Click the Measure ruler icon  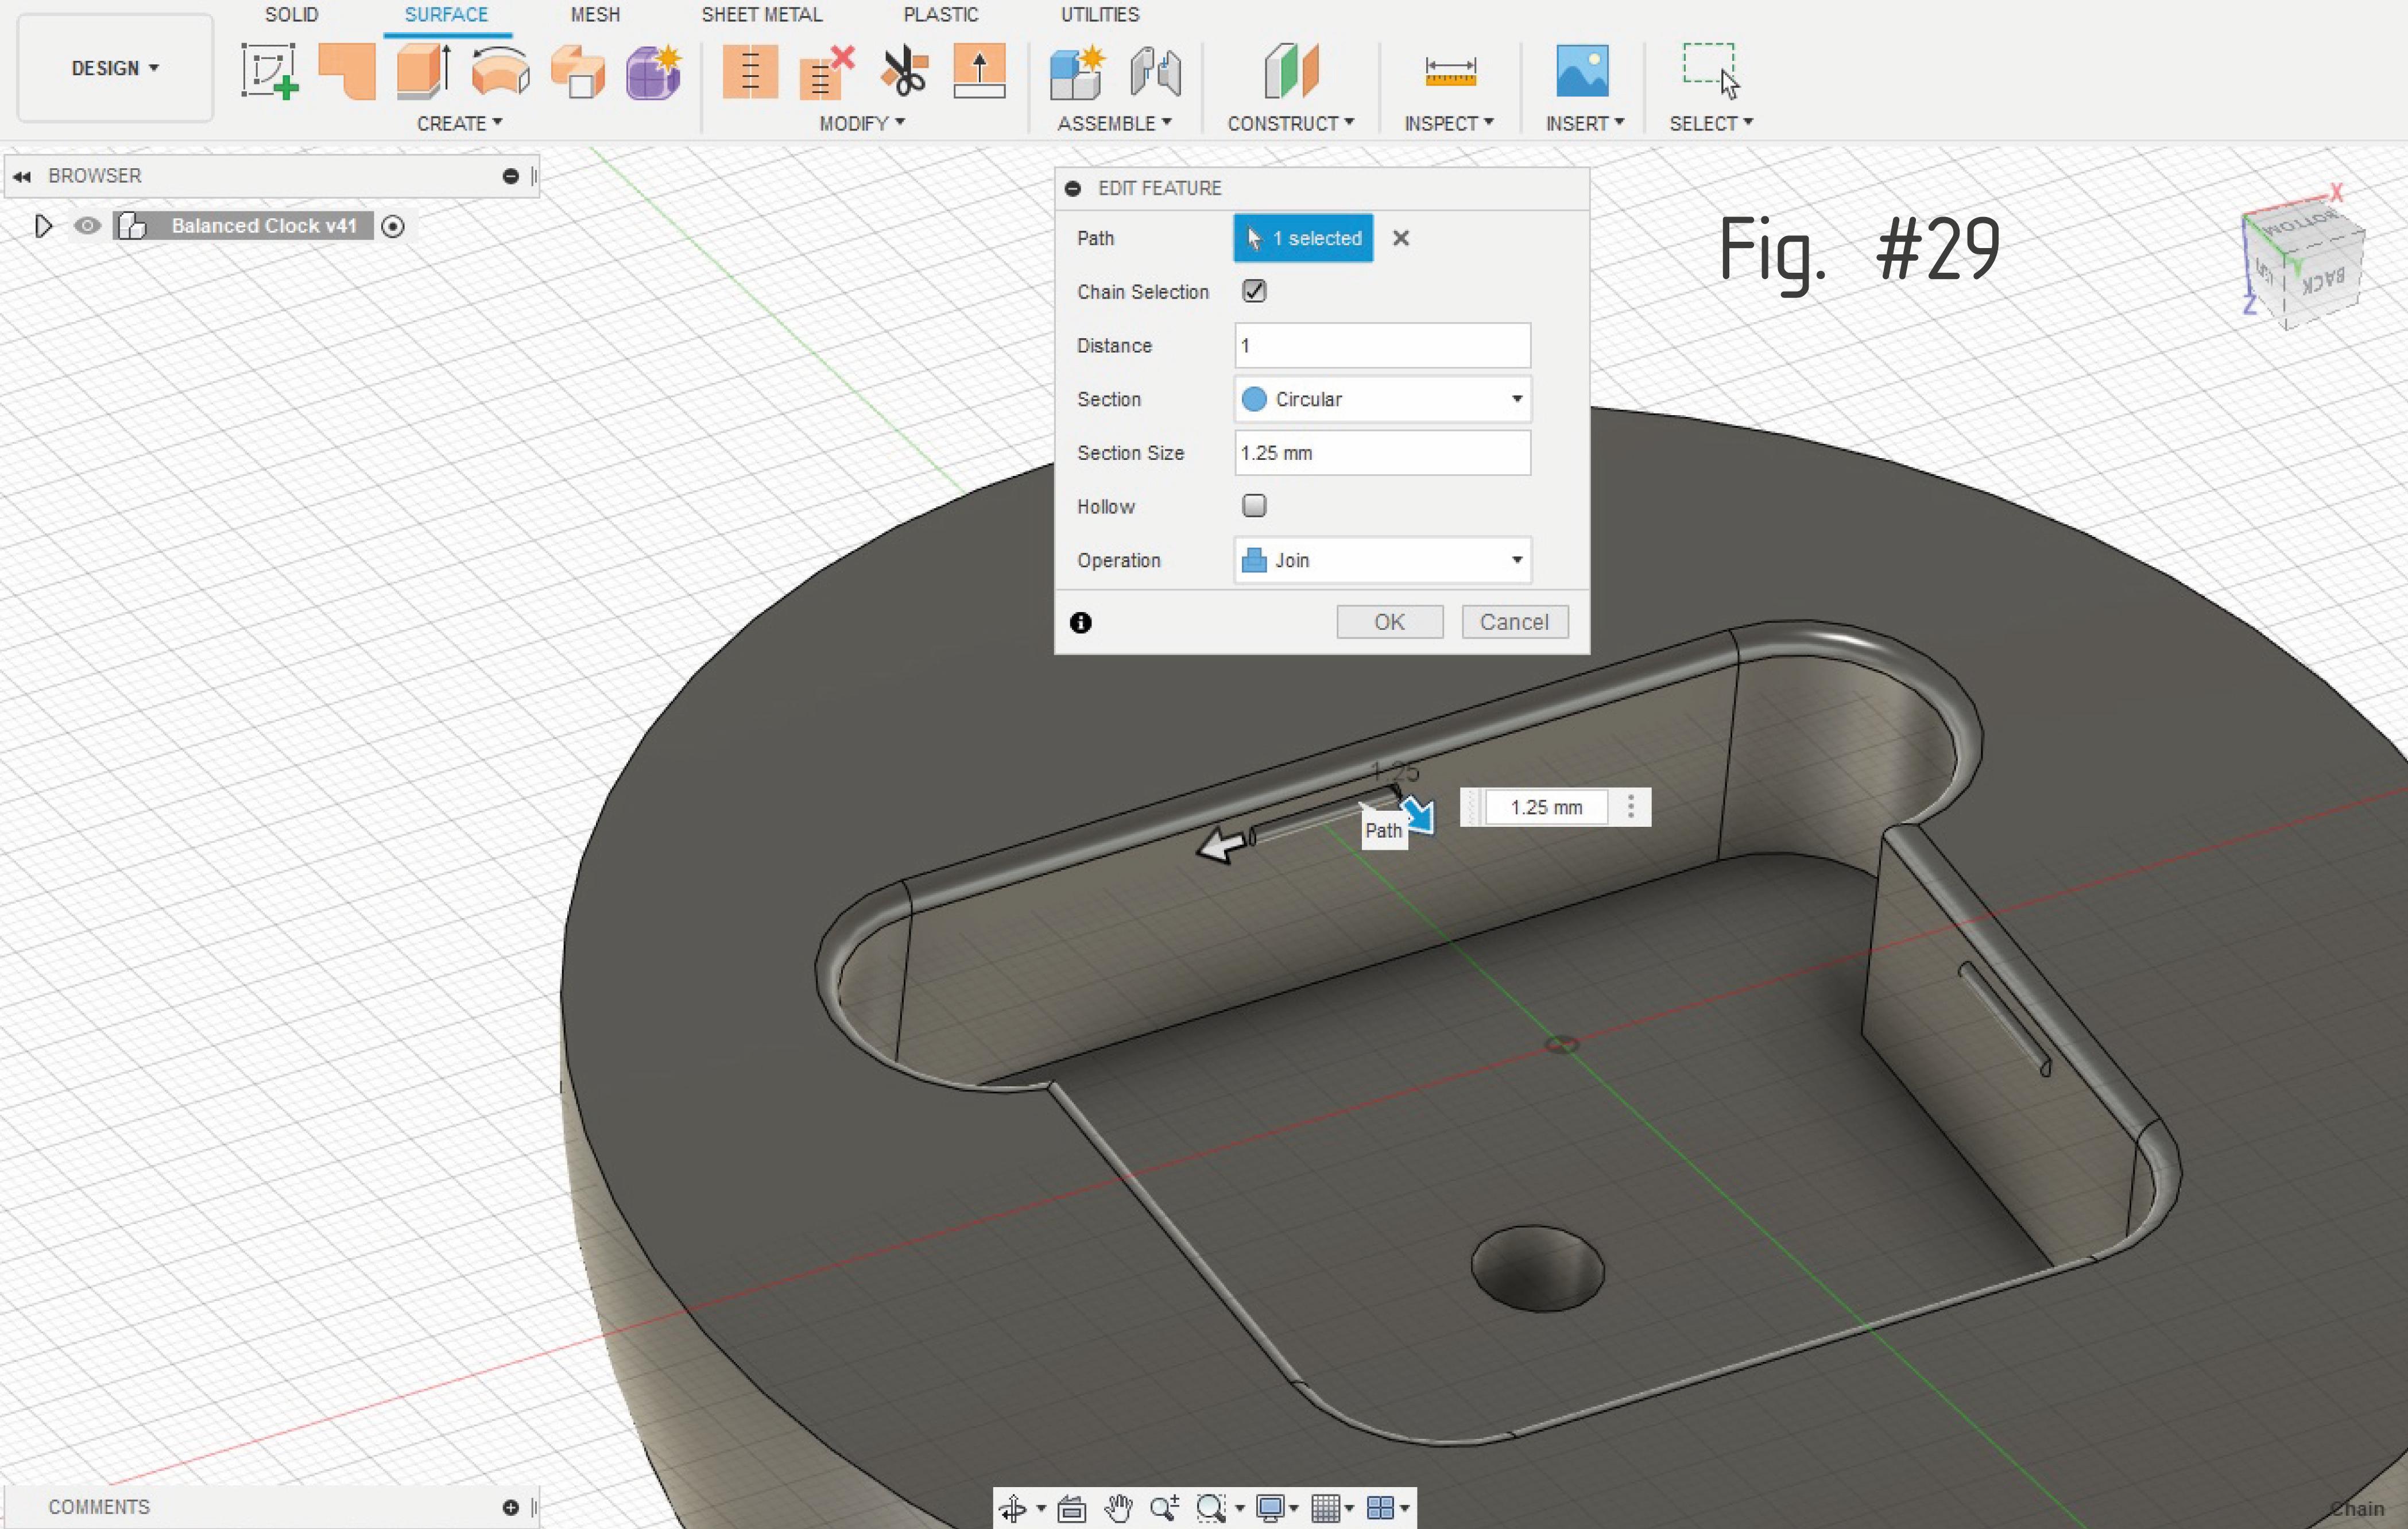click(1449, 71)
